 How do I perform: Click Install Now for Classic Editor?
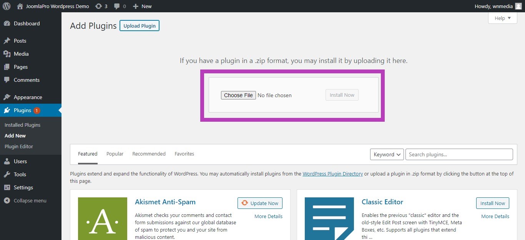point(493,203)
